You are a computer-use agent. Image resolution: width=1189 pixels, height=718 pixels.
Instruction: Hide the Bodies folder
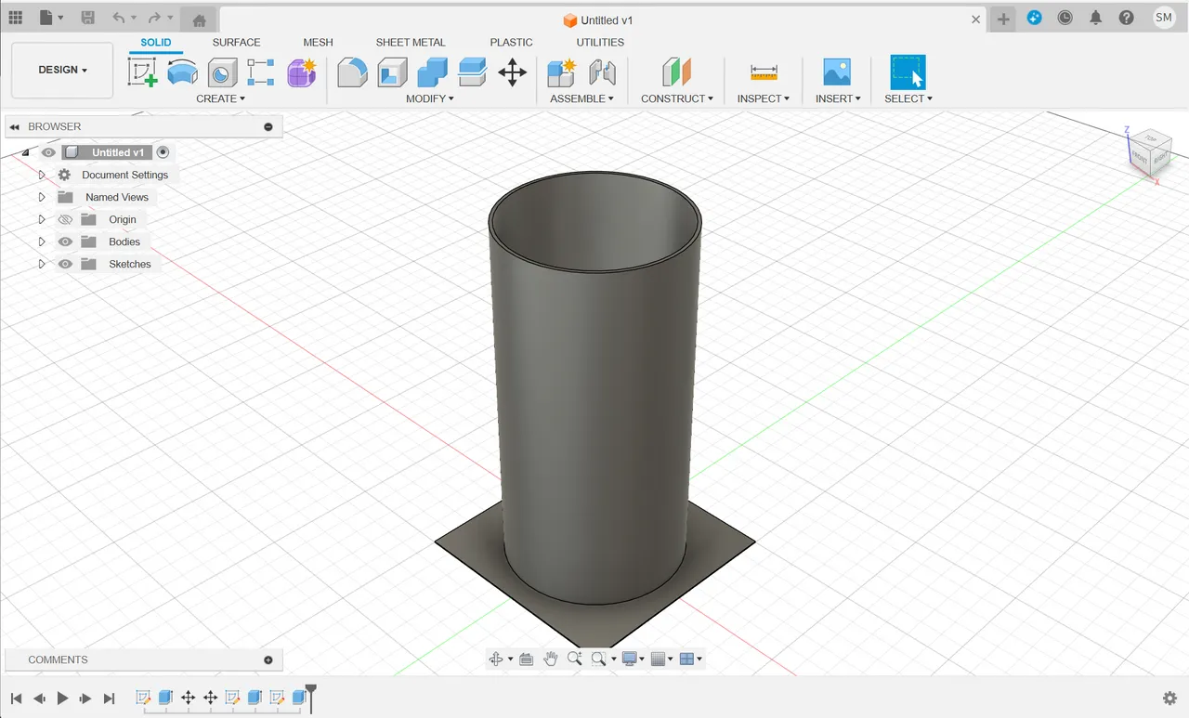64,242
